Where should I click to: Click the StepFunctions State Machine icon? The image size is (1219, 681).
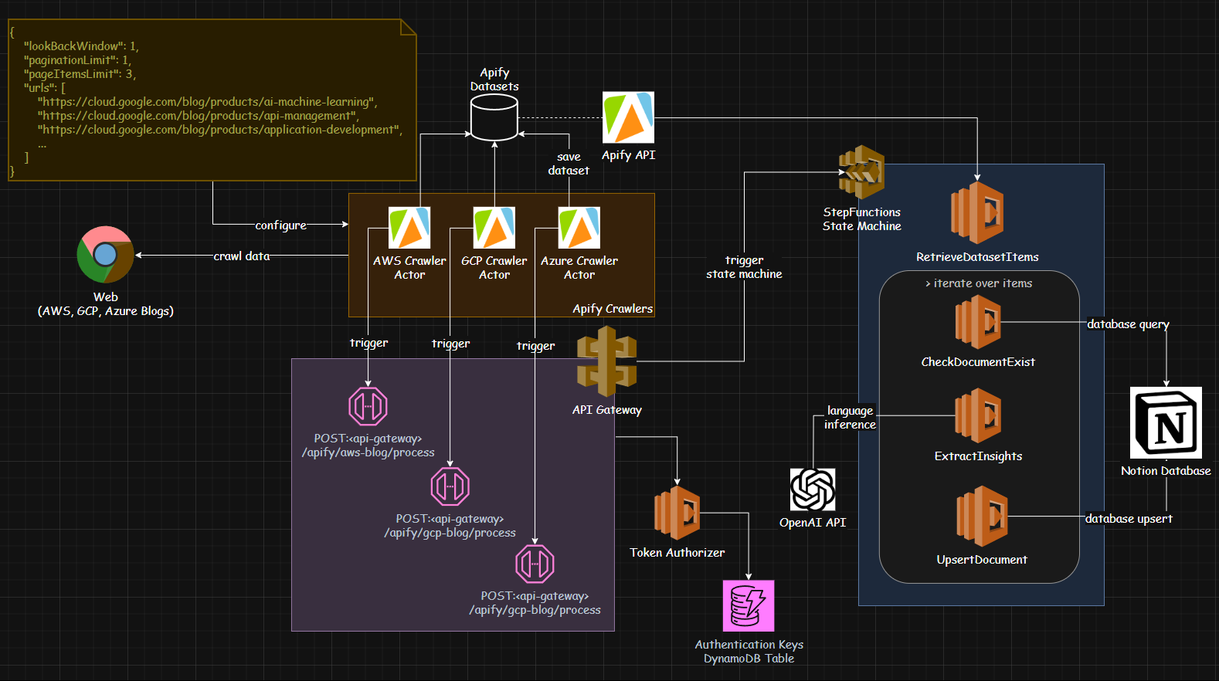pos(861,172)
